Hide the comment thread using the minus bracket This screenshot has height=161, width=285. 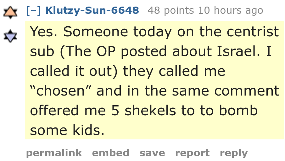[x=33, y=10]
